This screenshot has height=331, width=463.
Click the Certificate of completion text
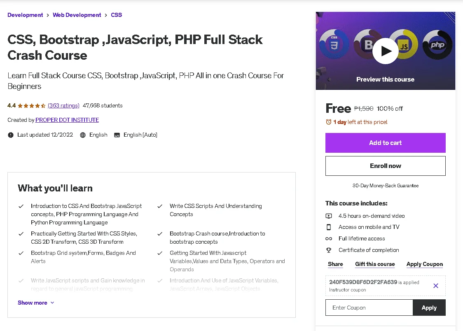click(x=369, y=250)
